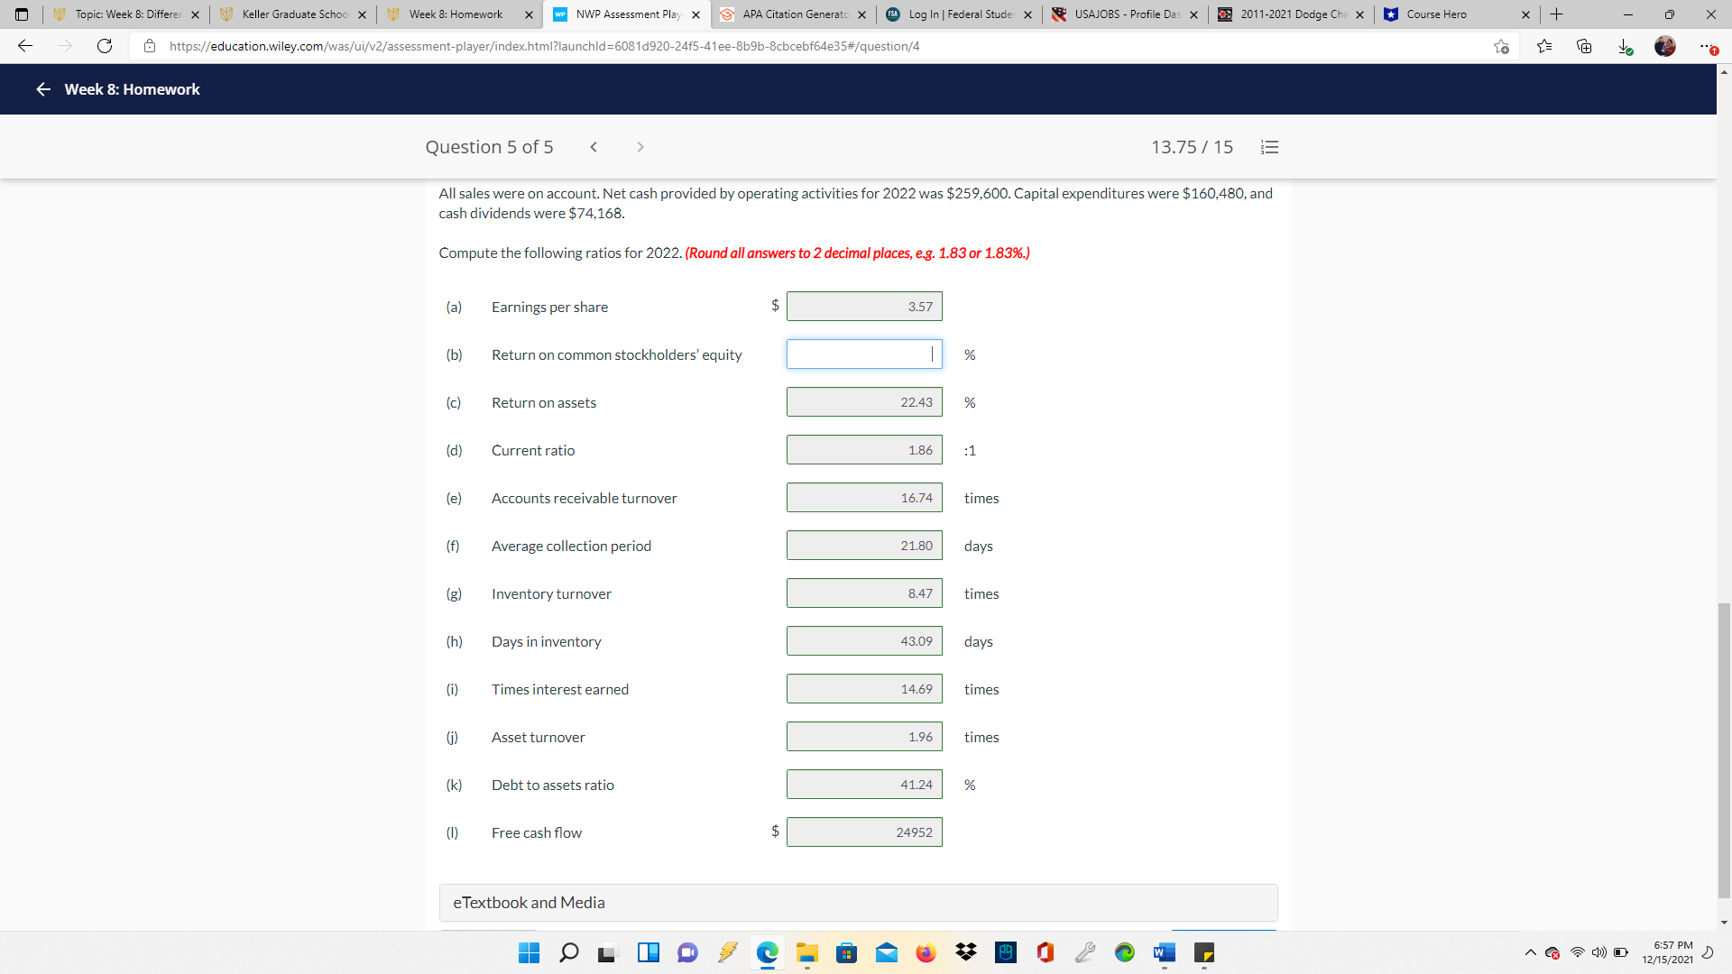Open the question list icon
Screen dimensions: 1732x974
coord(1269,146)
